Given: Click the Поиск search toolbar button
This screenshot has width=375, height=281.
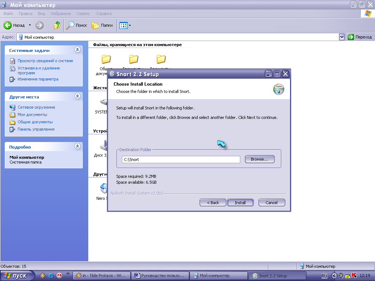Looking at the screenshot, I should point(77,25).
